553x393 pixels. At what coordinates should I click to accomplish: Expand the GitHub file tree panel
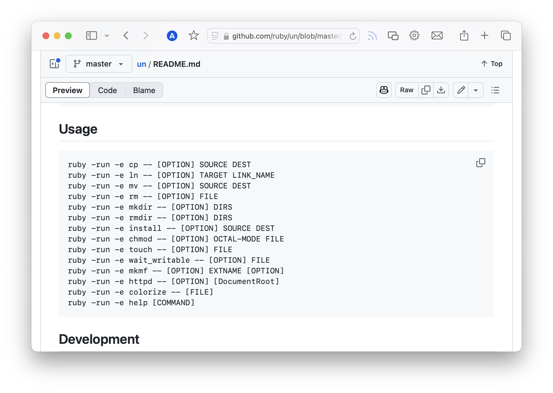pyautogui.click(x=55, y=64)
